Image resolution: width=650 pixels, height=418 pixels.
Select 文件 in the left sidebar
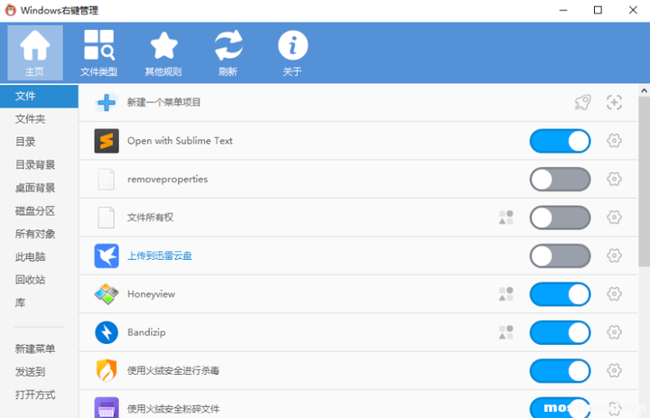click(39, 97)
